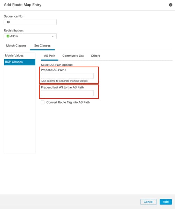Click the 'Sequence No:' label

(14, 16)
